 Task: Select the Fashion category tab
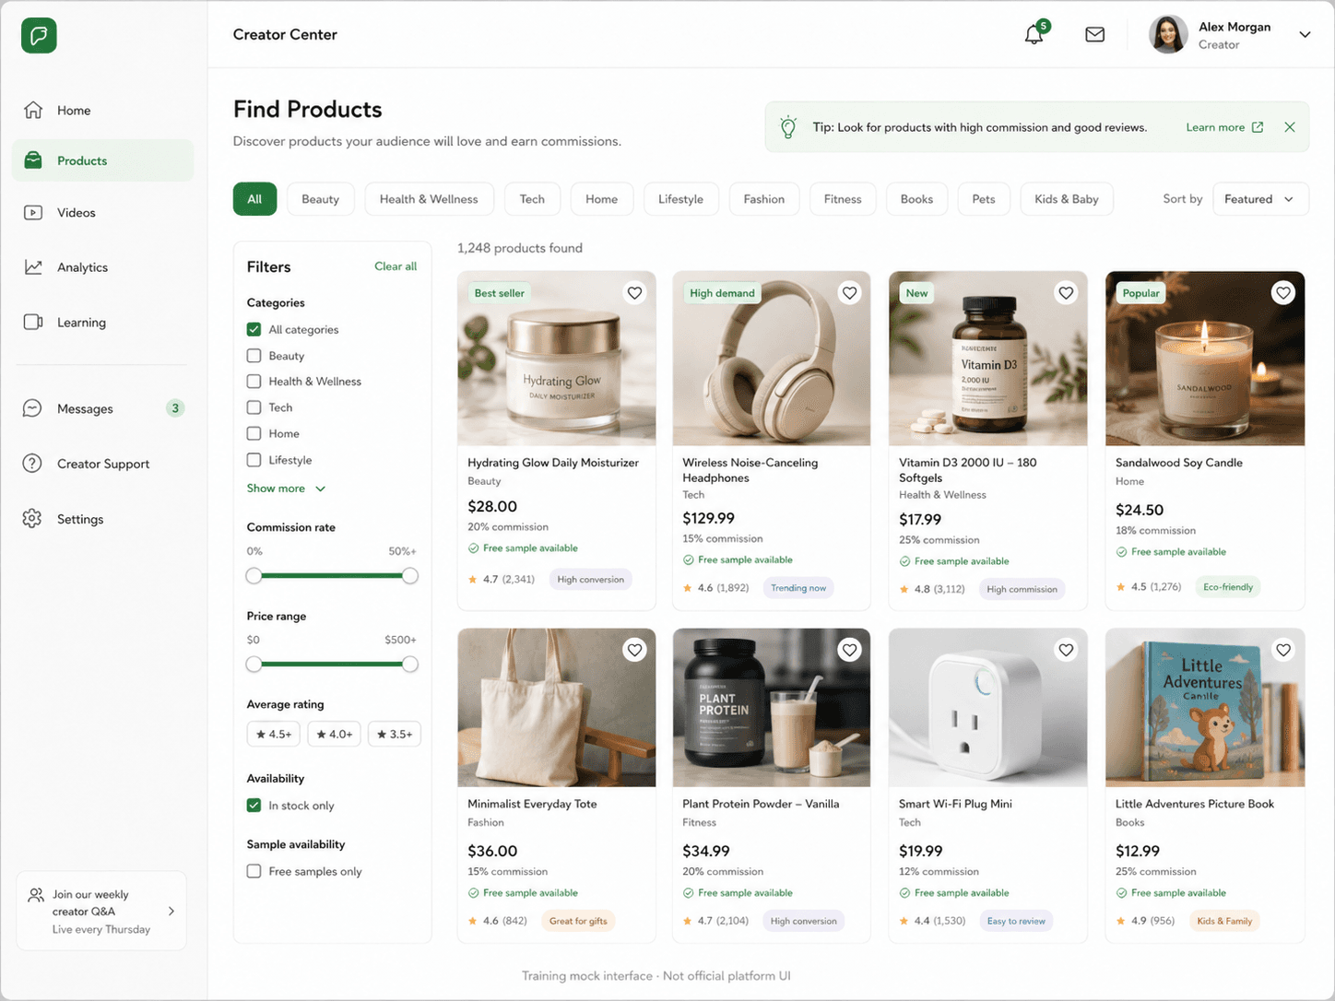(764, 199)
